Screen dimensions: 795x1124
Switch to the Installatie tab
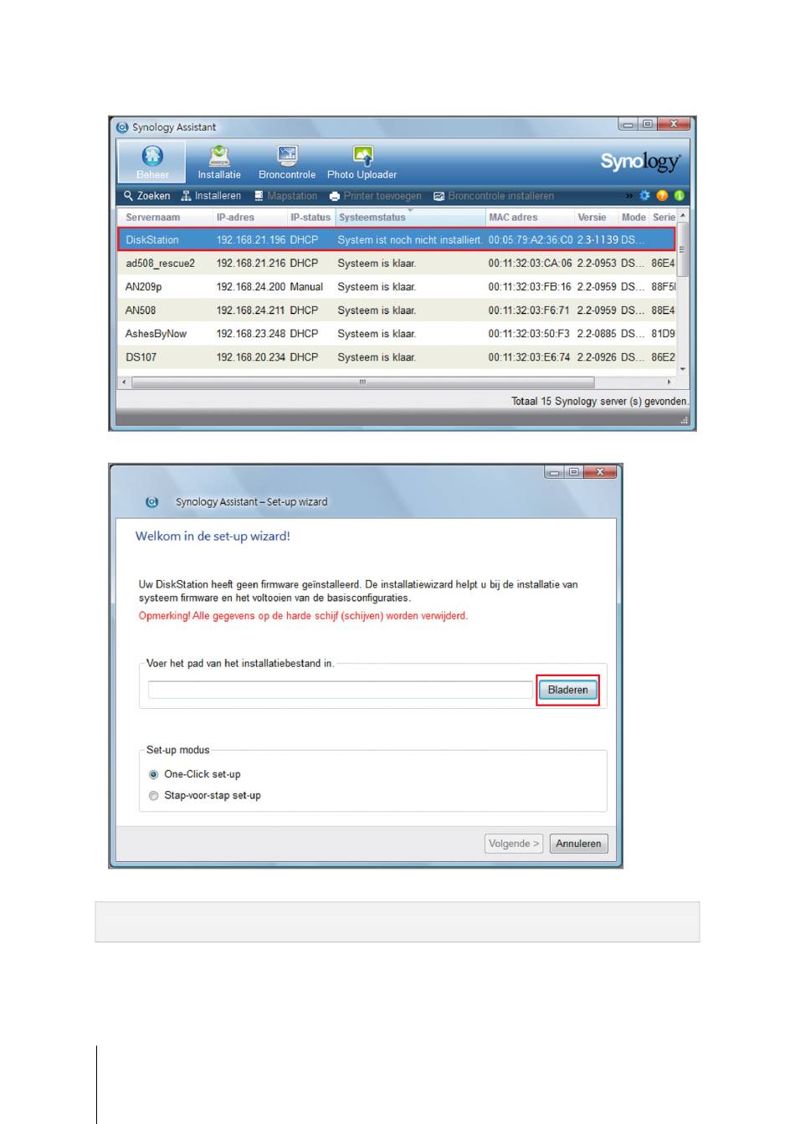click(x=219, y=162)
